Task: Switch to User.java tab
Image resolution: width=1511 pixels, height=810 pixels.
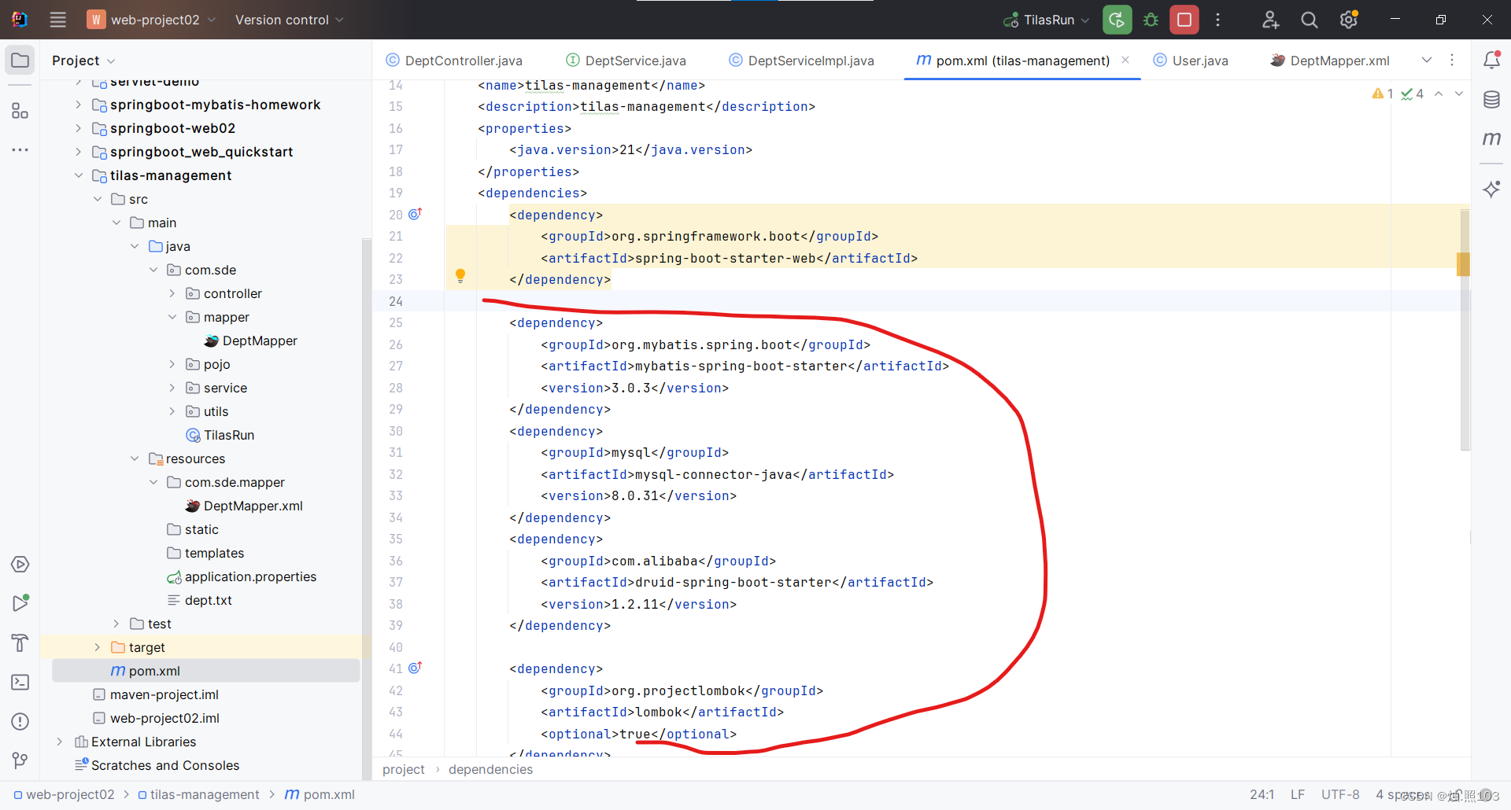Action: tap(1191, 61)
